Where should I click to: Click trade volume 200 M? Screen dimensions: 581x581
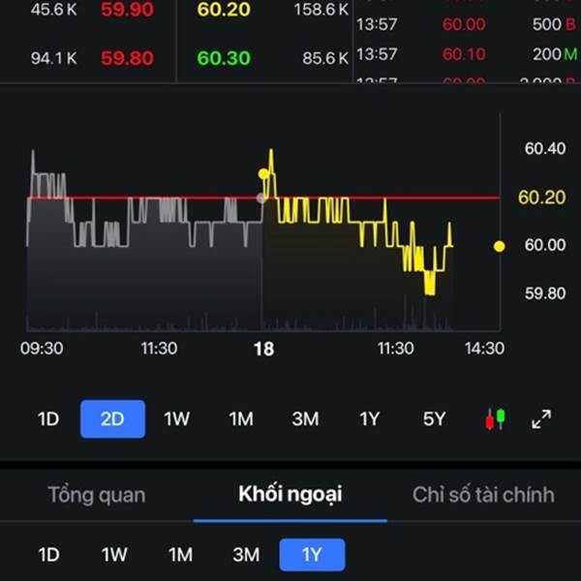click(555, 54)
